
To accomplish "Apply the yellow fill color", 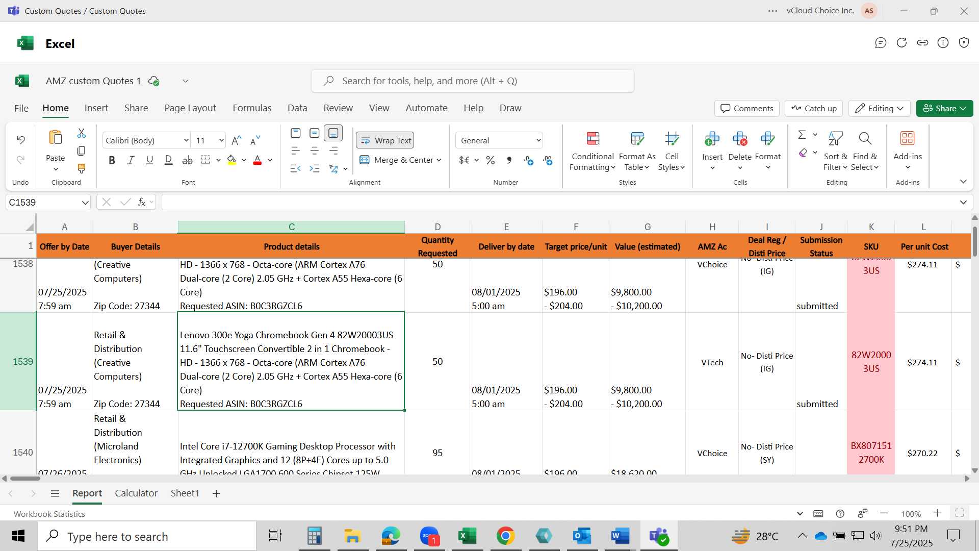I will pyautogui.click(x=232, y=160).
